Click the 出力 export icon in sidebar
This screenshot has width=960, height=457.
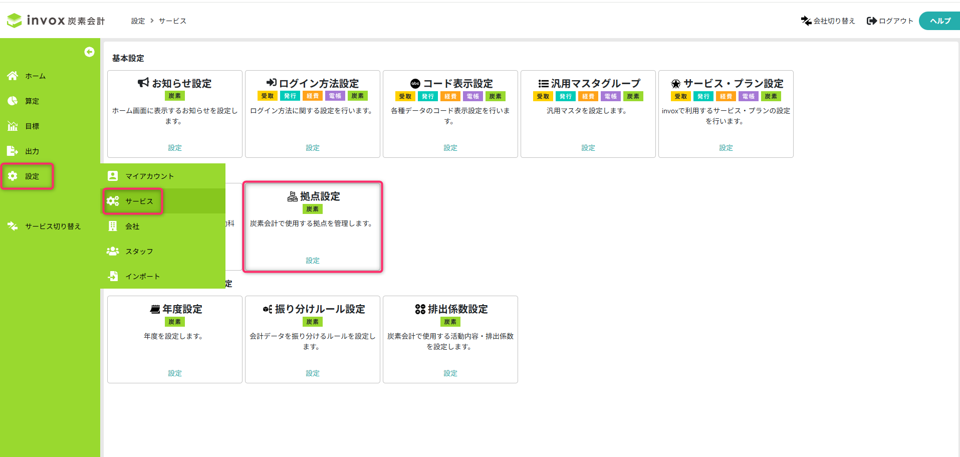(x=13, y=151)
